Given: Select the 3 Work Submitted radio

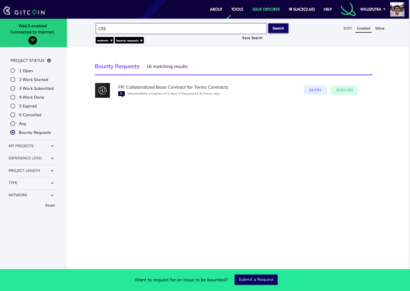Looking at the screenshot, I should point(13,88).
